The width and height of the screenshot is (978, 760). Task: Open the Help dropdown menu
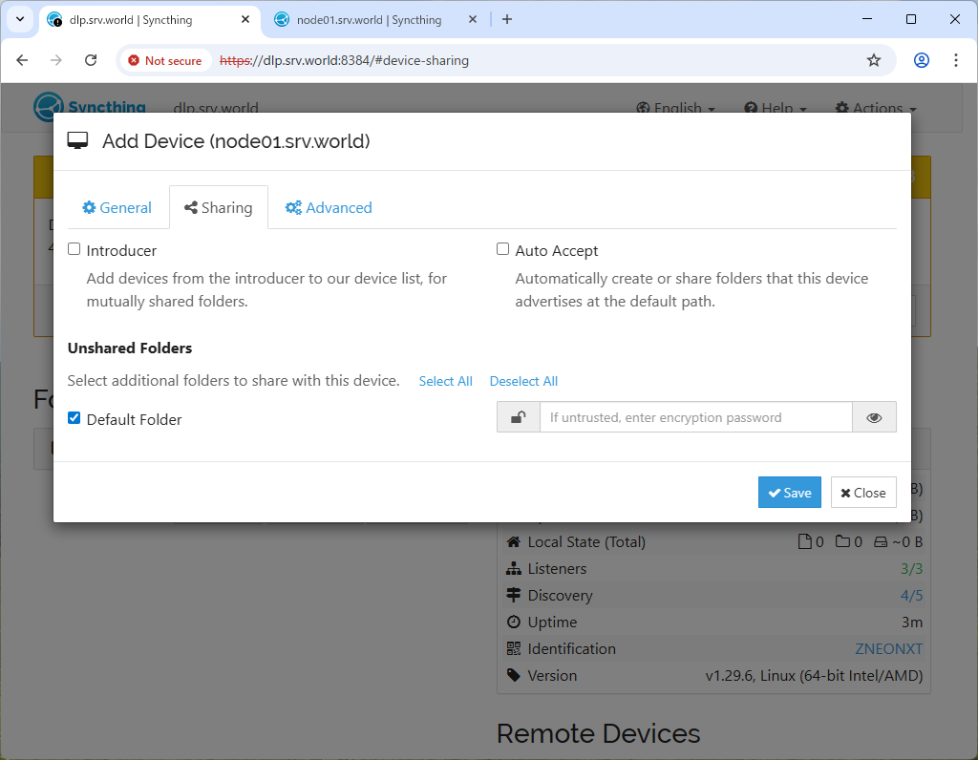coord(776,109)
